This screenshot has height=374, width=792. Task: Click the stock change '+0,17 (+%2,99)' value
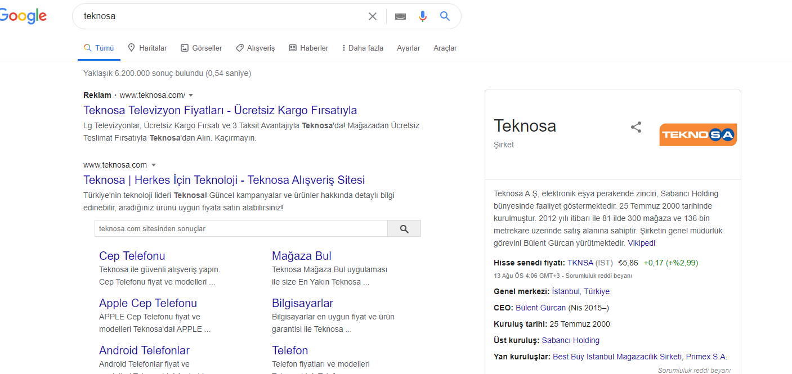671,263
